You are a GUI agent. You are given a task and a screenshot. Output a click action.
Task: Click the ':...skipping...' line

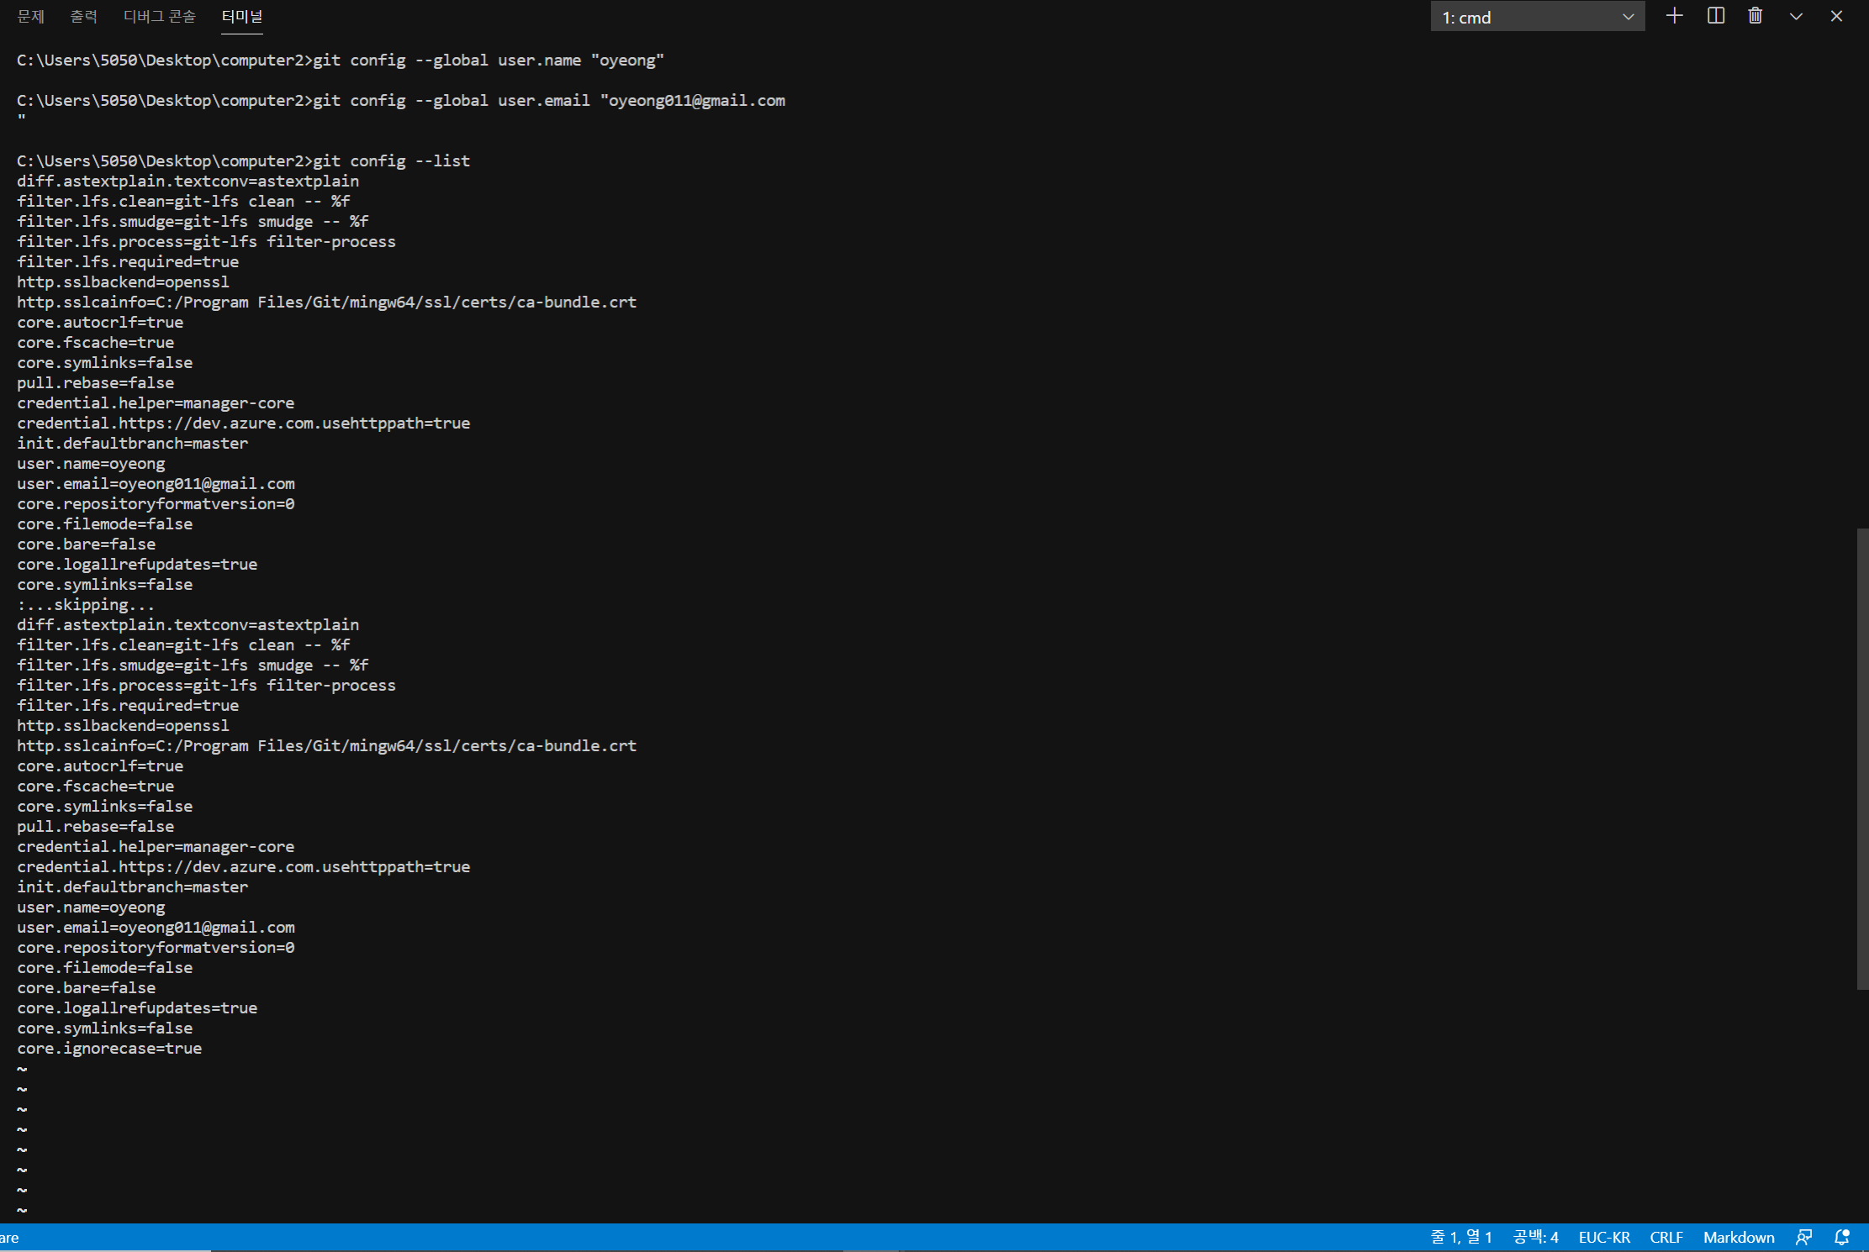pos(86,604)
